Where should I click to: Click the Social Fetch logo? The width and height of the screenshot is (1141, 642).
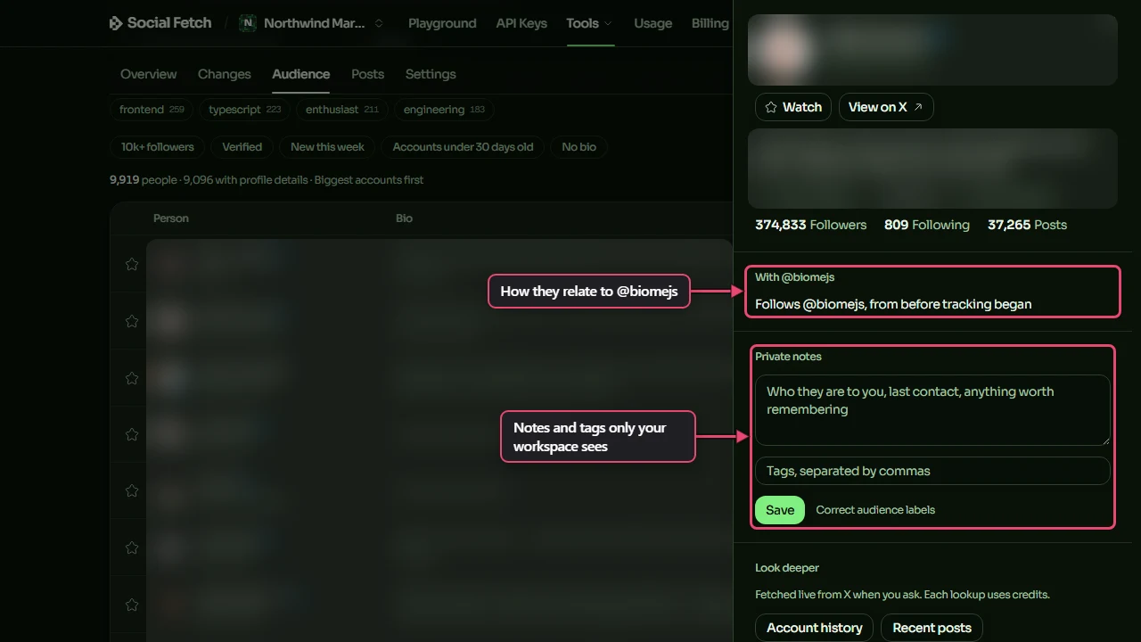click(x=160, y=23)
